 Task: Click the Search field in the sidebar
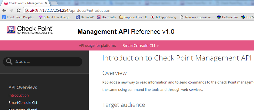pyautogui.click(x=43, y=62)
